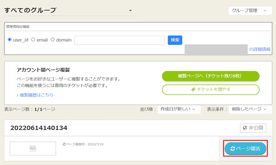Switch search type to domain

click(x=53, y=40)
